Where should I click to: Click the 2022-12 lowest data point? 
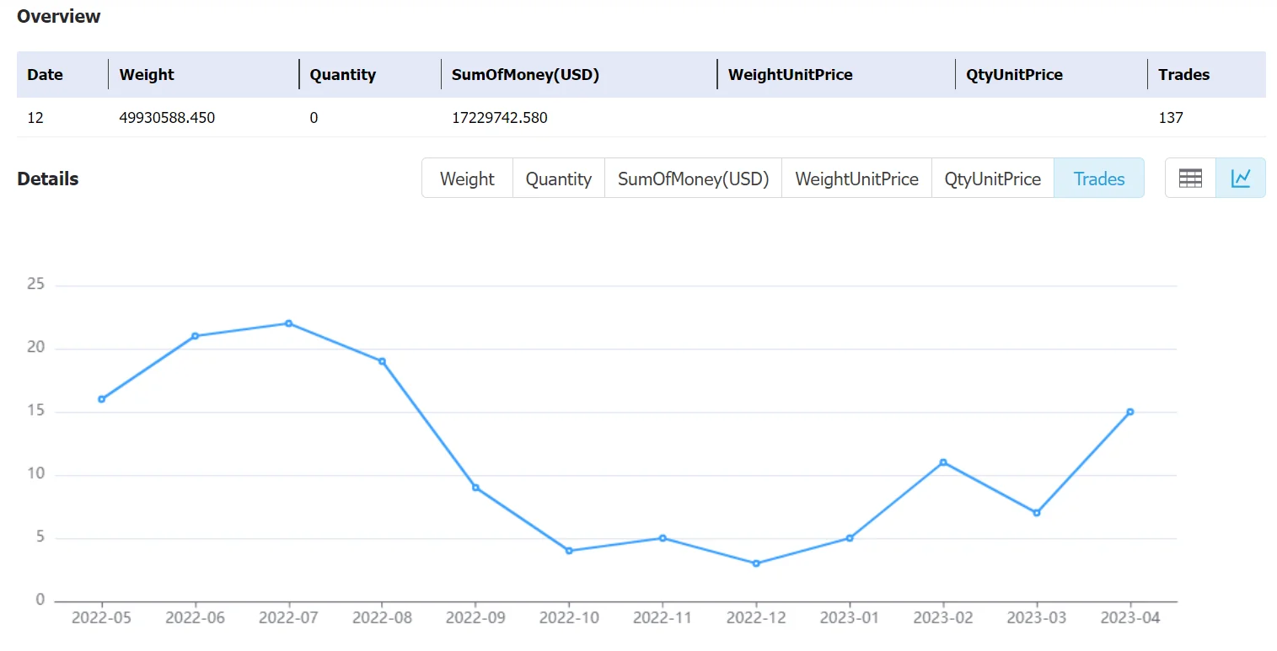click(x=756, y=563)
